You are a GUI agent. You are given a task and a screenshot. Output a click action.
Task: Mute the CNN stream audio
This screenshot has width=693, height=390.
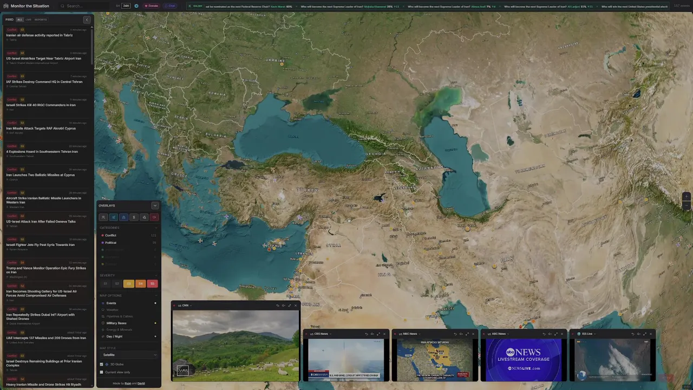point(283,305)
